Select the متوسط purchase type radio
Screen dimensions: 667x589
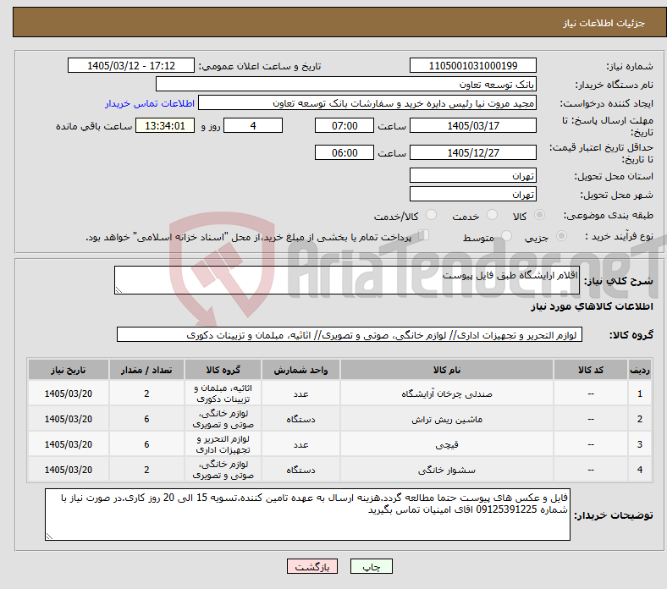tap(506, 236)
